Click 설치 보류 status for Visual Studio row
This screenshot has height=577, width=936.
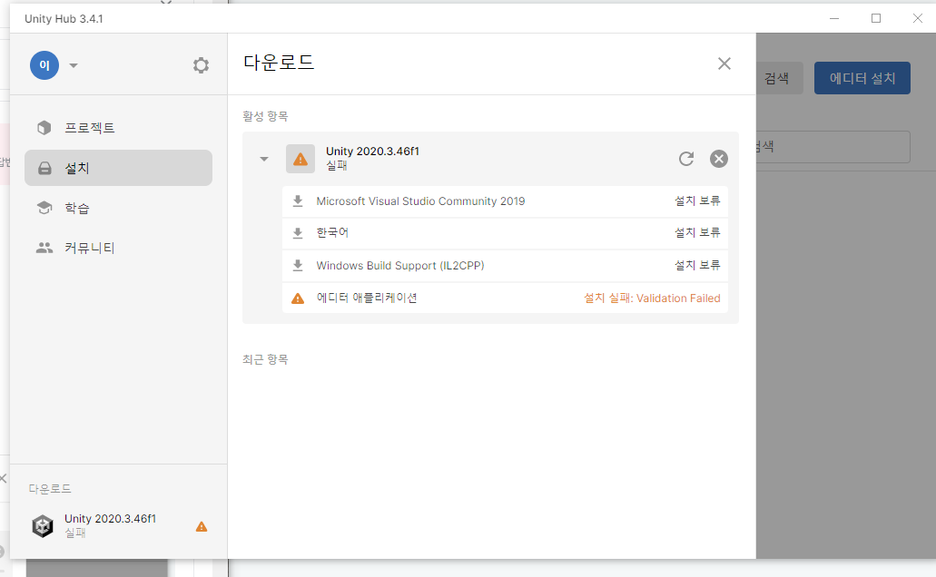[x=697, y=201]
